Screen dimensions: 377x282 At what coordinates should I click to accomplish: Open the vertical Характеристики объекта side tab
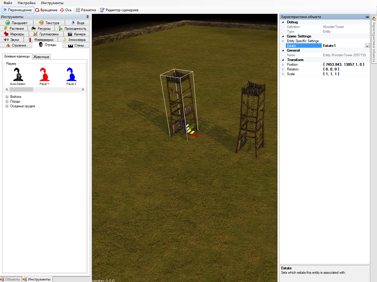[x=374, y=39]
